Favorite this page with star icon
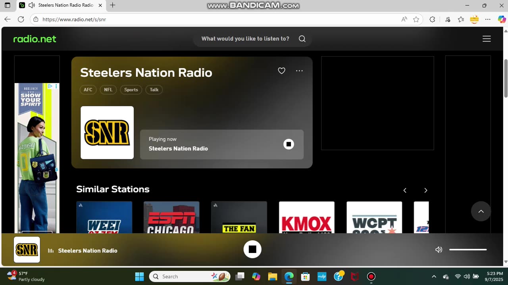 click(x=416, y=19)
